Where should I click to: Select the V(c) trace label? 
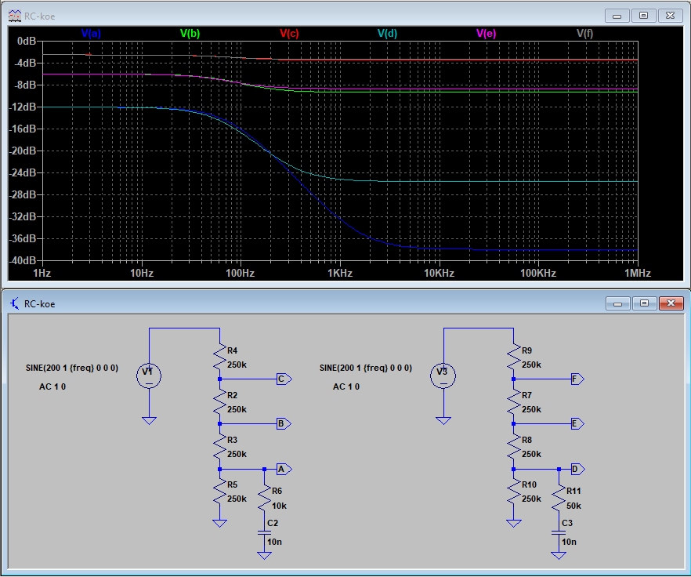[x=289, y=33]
